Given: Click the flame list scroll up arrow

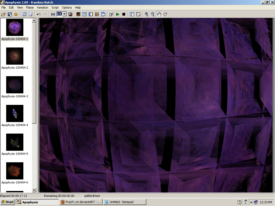Looking at the screenshot, I should [34, 20].
